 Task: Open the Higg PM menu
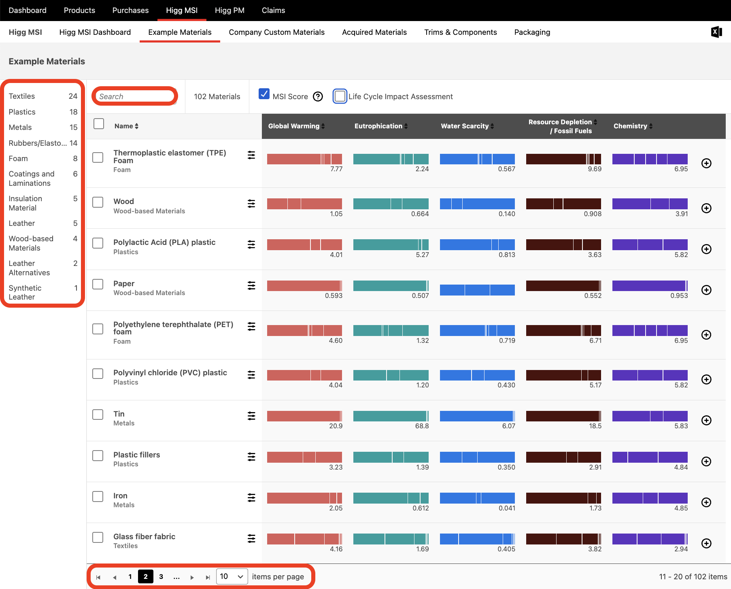pyautogui.click(x=229, y=10)
